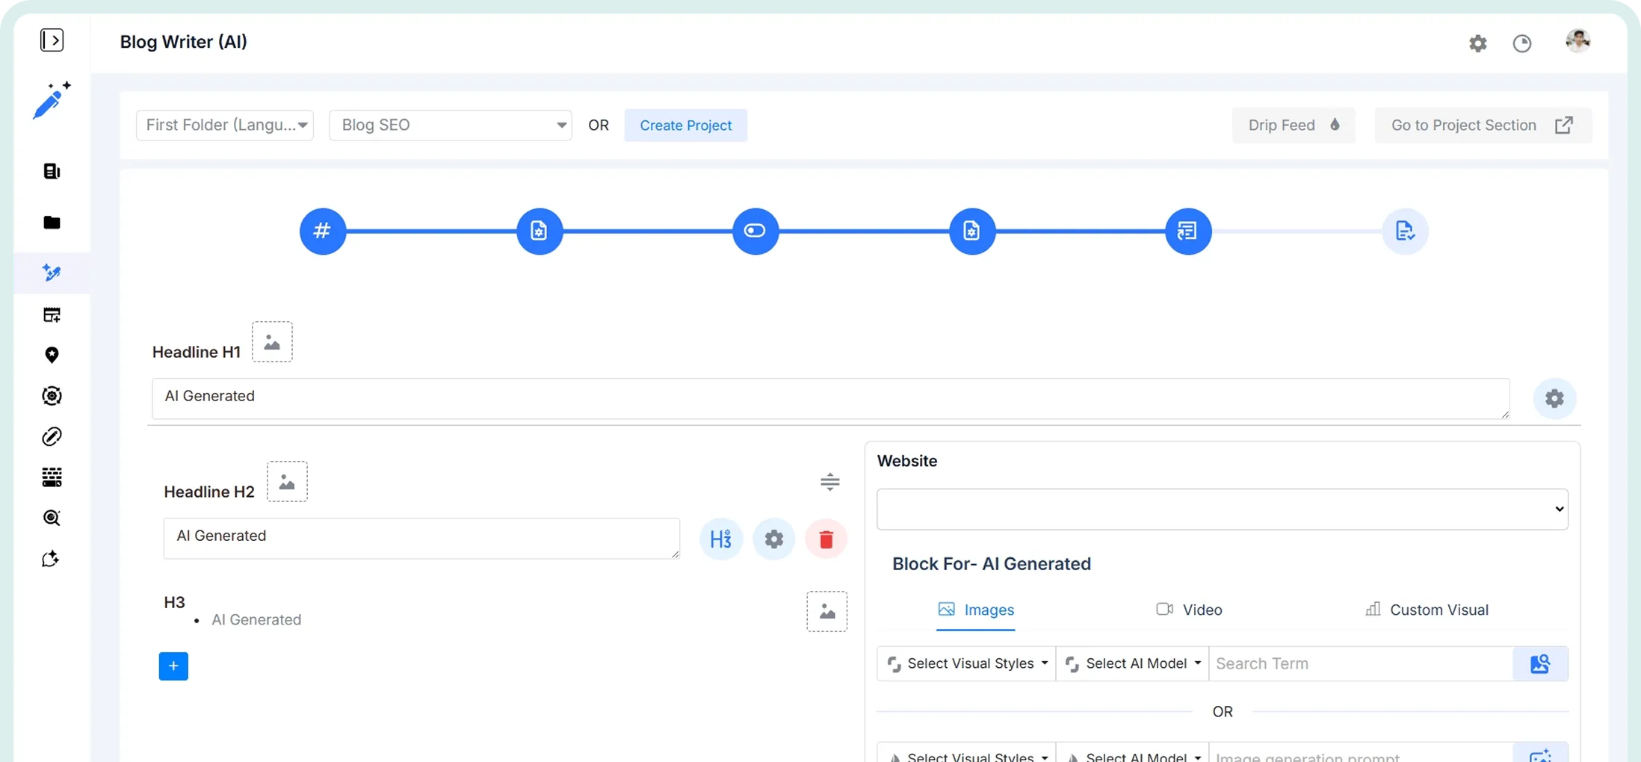Click the toggle step icon in progress bar
Image resolution: width=1641 pixels, height=762 pixels.
click(755, 231)
